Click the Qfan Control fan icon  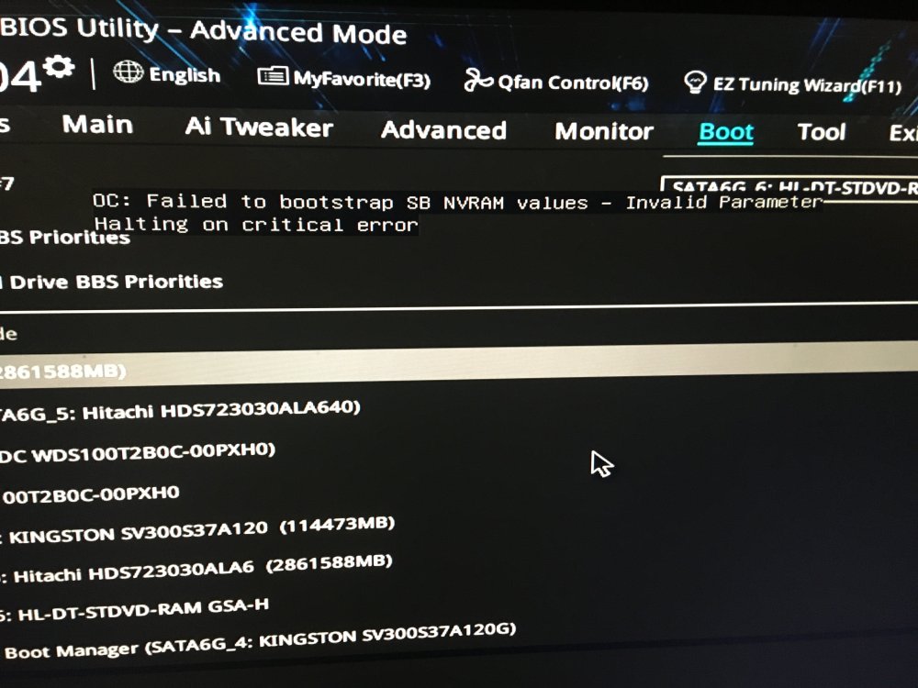[477, 81]
